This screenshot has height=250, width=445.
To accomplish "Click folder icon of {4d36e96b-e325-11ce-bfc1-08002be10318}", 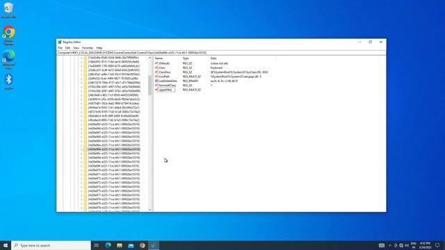I will 86,149.
